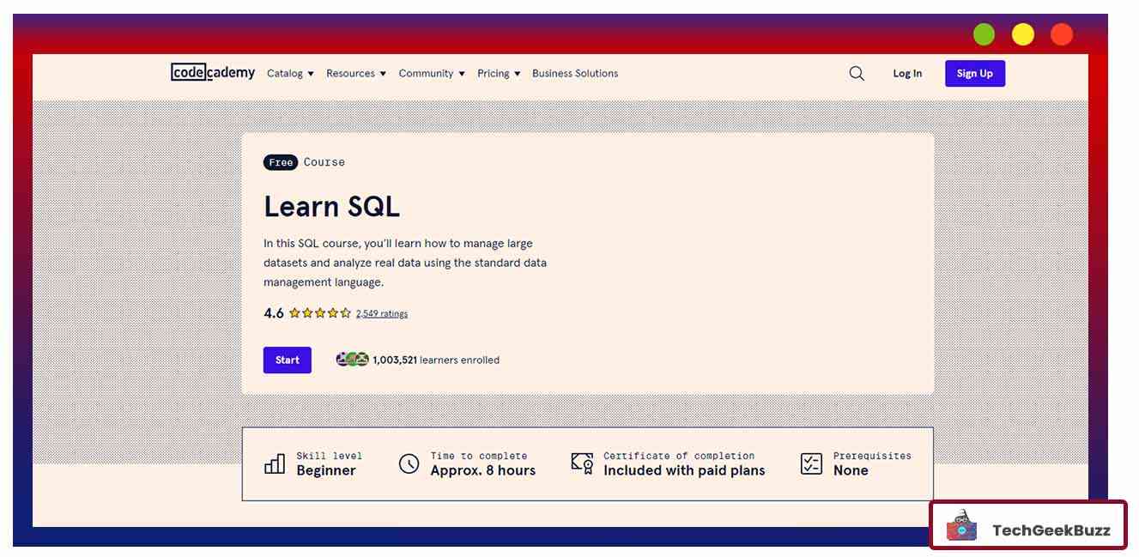
Task: Select the Codecademy logo
Action: (x=212, y=72)
